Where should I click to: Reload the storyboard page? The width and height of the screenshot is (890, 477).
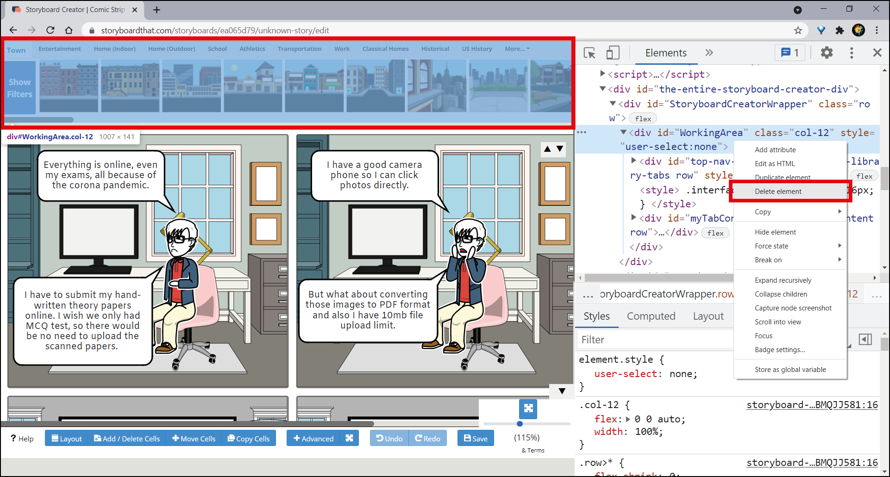[x=50, y=30]
